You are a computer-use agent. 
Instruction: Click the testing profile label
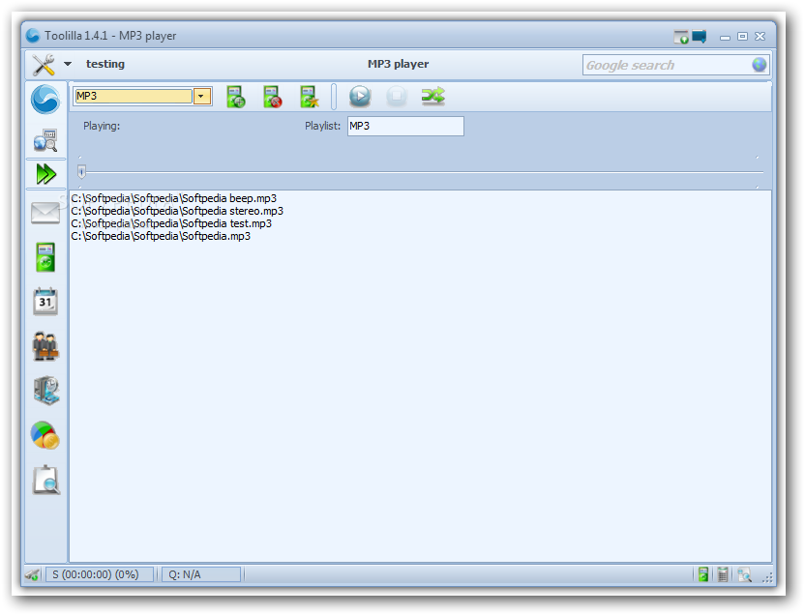pos(105,64)
